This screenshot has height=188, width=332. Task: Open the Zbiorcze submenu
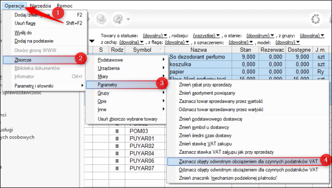click(x=44, y=60)
